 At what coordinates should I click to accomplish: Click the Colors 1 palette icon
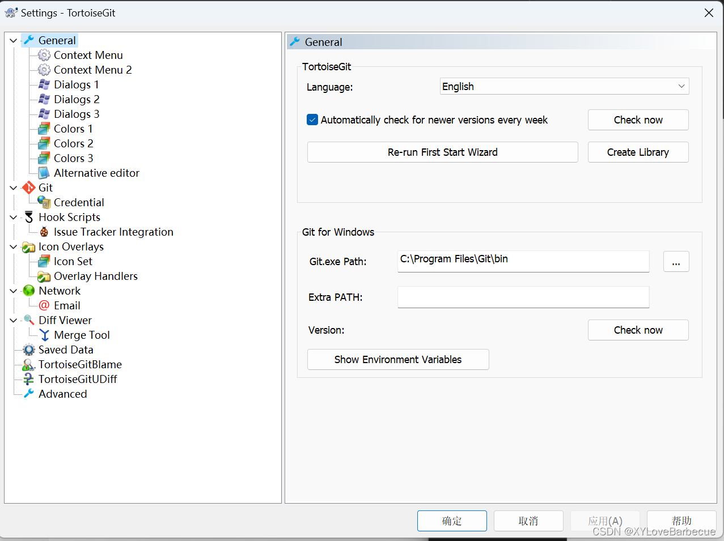(x=44, y=129)
